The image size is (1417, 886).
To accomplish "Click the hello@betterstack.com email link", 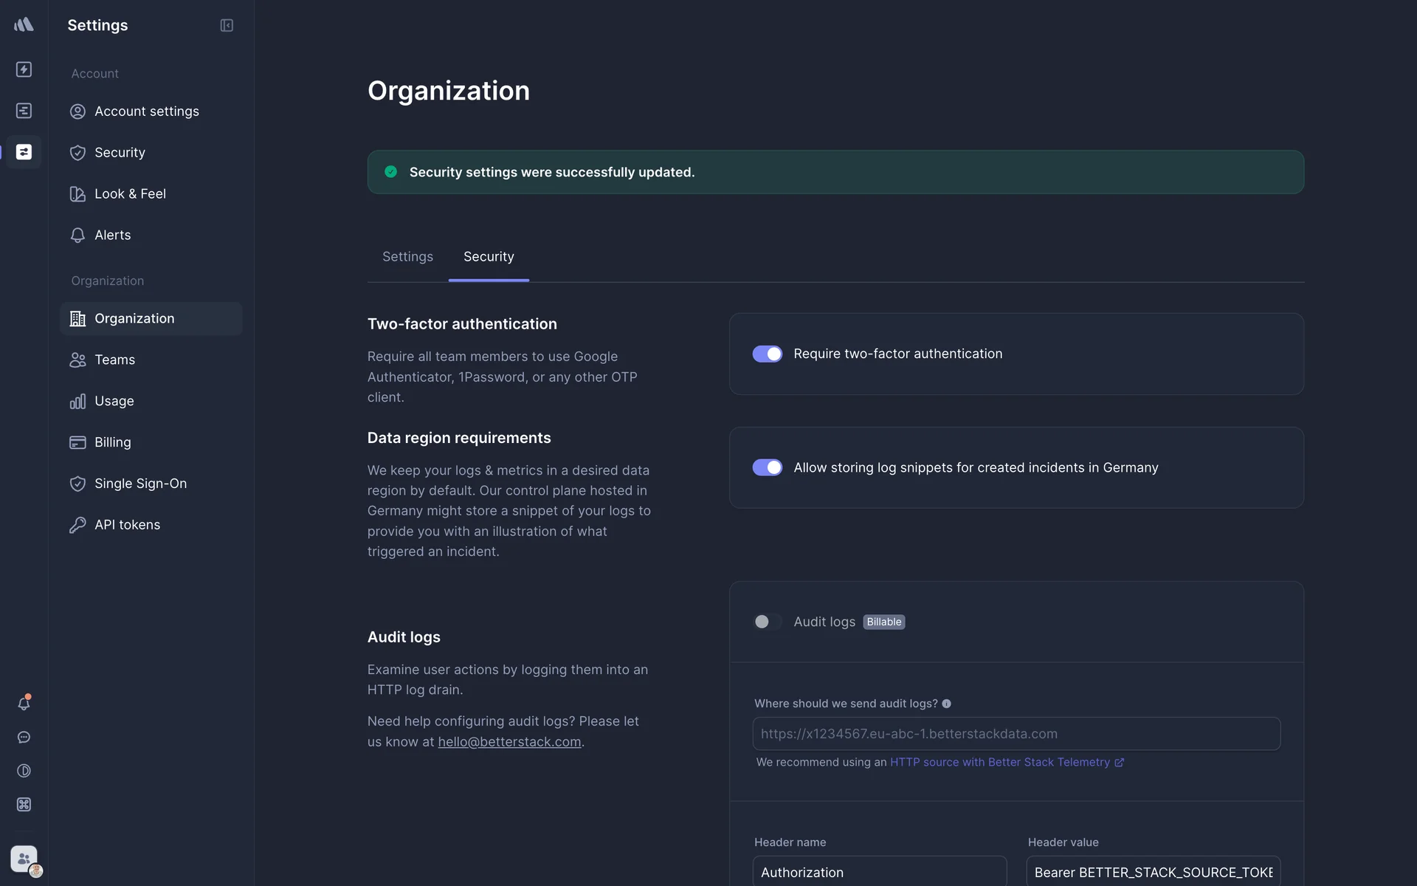I will pyautogui.click(x=509, y=742).
